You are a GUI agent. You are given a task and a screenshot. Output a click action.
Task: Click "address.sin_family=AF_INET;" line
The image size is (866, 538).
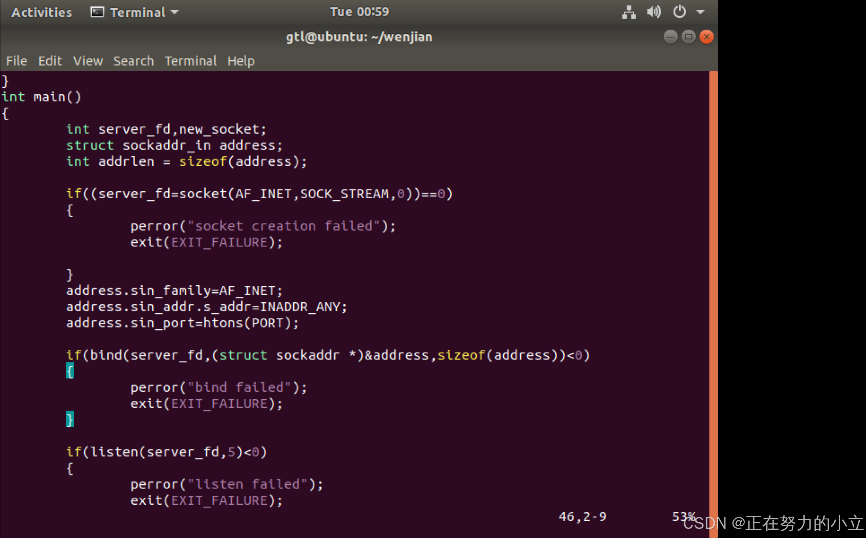coord(174,291)
